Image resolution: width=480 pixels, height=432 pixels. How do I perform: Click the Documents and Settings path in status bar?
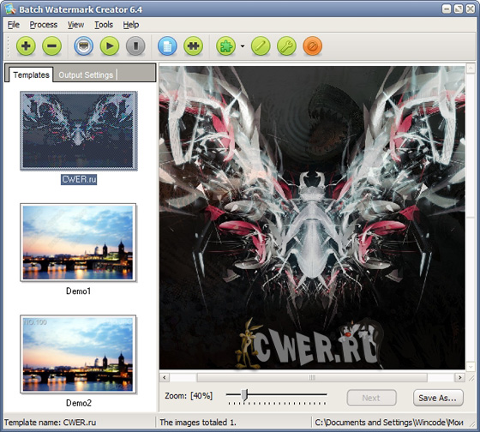point(389,423)
